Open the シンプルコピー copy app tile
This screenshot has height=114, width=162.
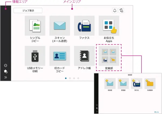(35, 26)
